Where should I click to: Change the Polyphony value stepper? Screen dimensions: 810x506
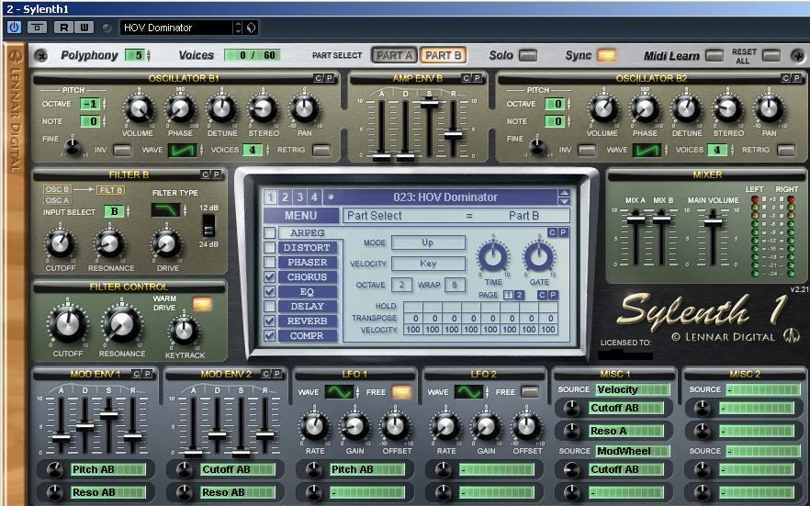click(149, 55)
